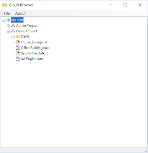The width and height of the screenshot is (148, 153).
Task: Click the DWG yellow folder icon
Action: (x=18, y=37)
